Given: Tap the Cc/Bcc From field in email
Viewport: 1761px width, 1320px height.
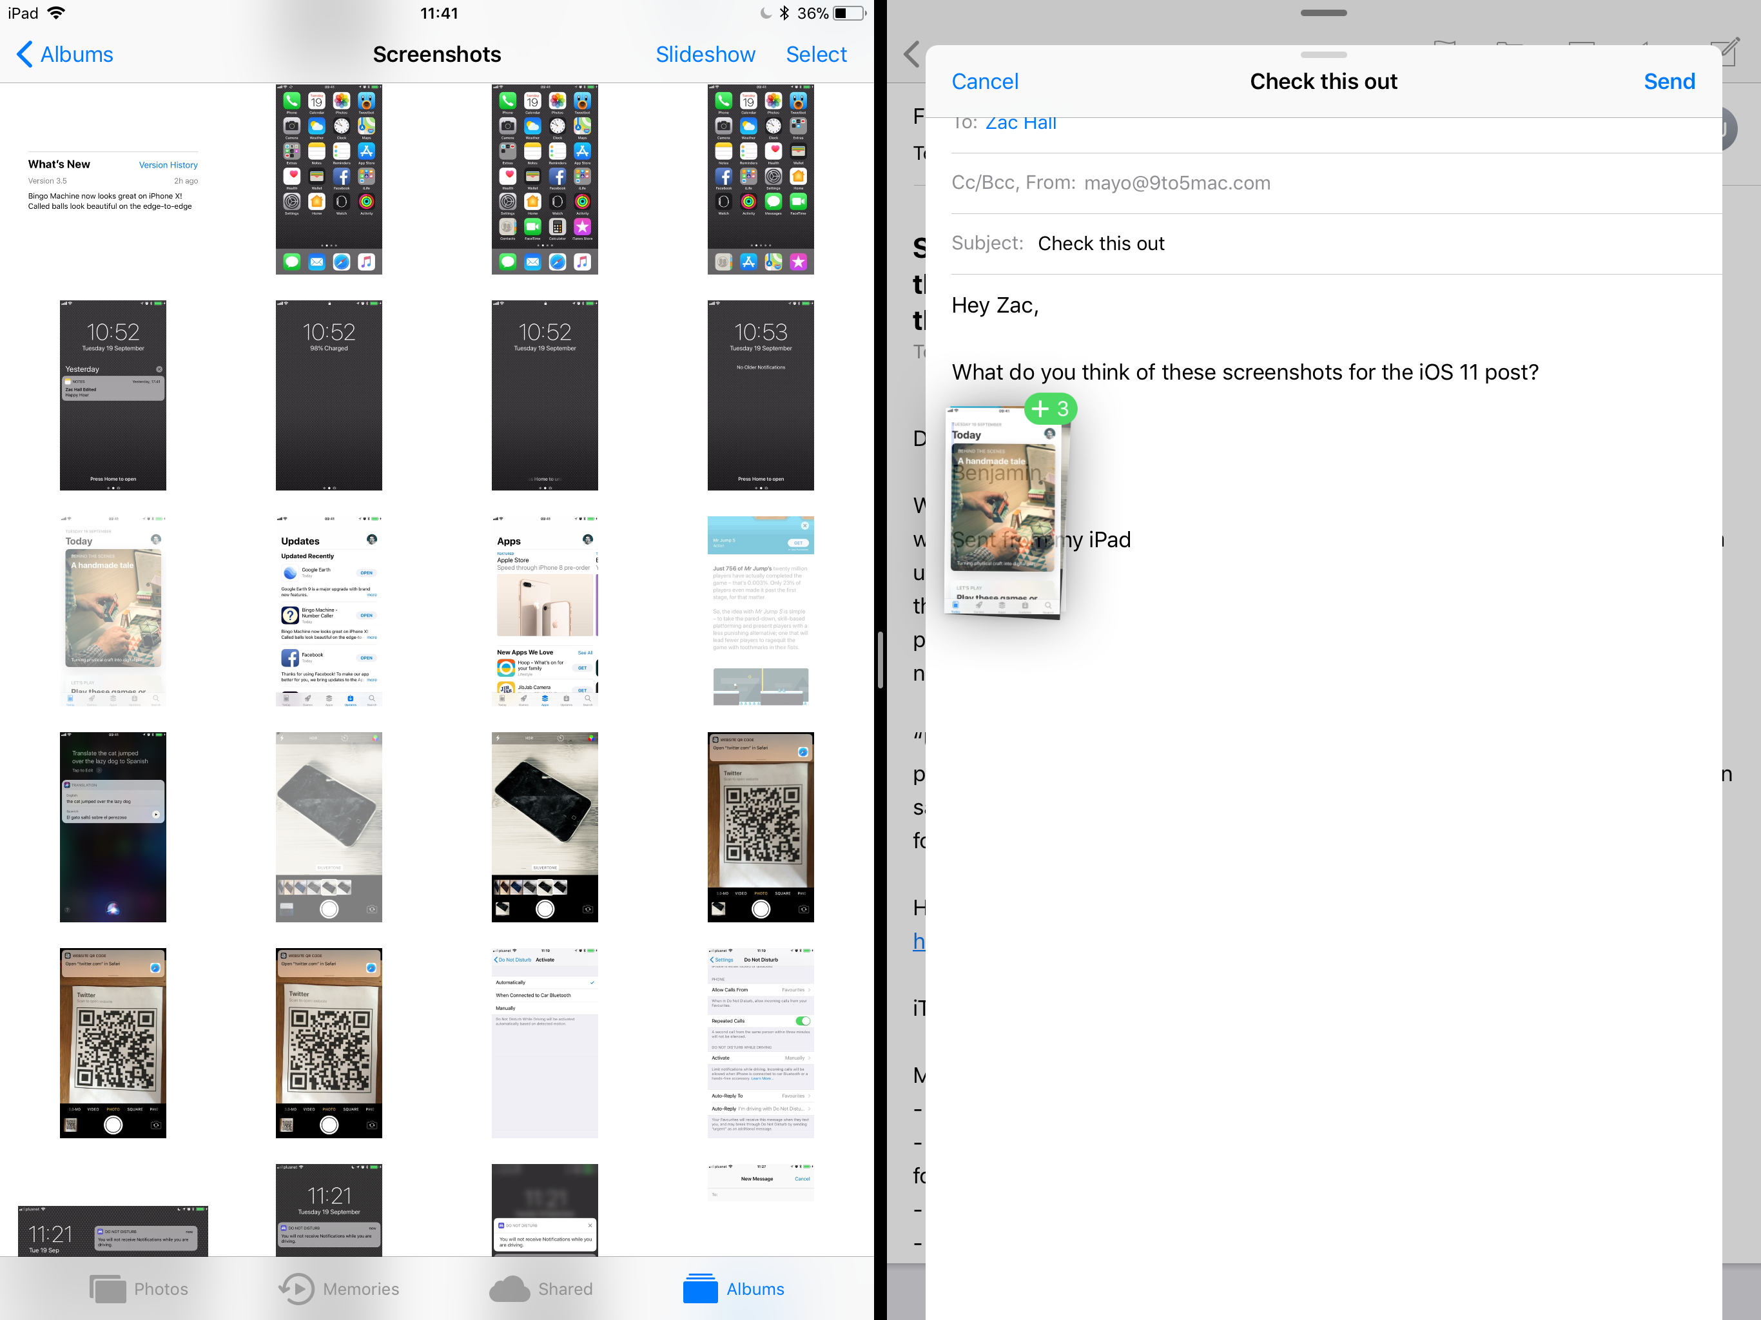Looking at the screenshot, I should [x=1324, y=182].
